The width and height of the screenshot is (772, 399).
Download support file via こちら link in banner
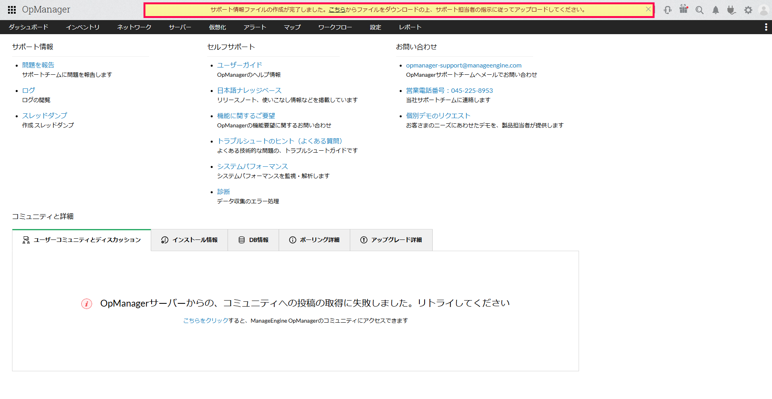tap(337, 10)
